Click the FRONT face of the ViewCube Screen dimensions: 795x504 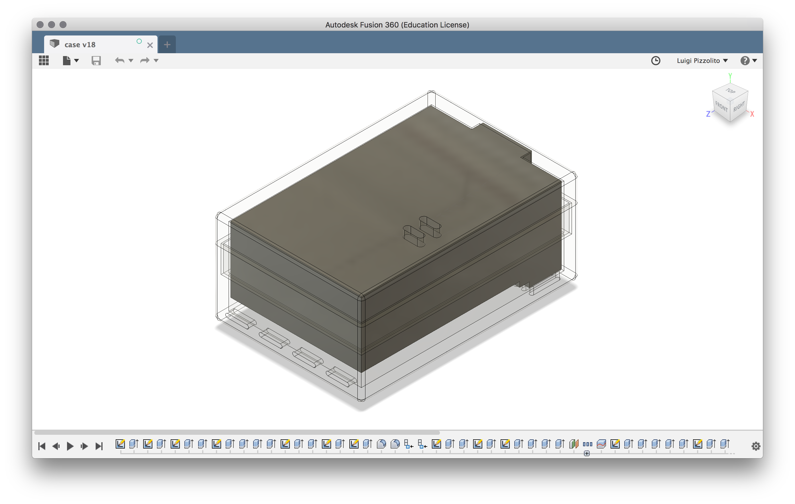[721, 108]
